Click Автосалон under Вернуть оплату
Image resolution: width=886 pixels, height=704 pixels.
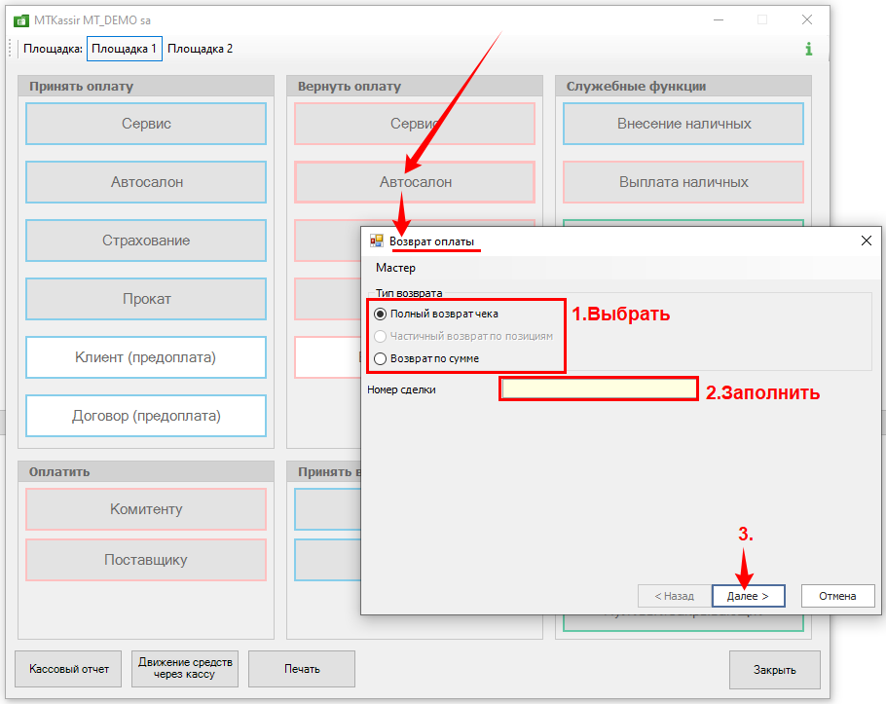415,182
